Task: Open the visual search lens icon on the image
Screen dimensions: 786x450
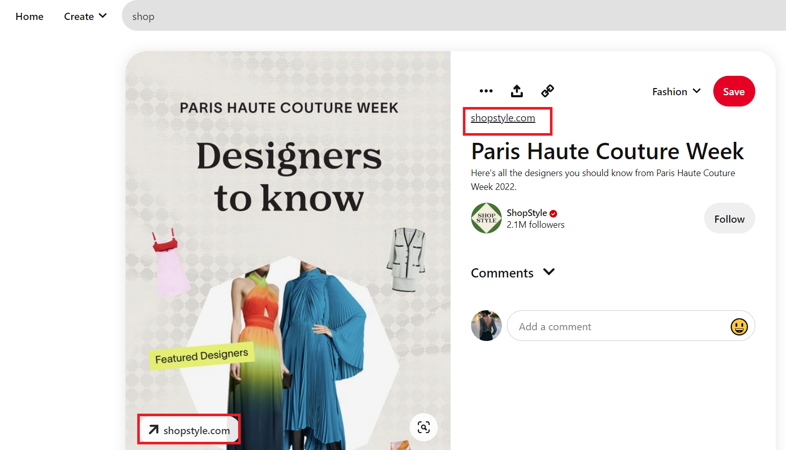Action: [423, 427]
